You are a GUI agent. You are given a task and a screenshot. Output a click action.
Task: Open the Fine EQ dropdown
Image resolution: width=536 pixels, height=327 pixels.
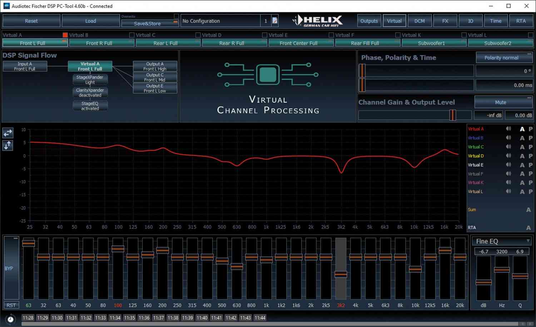[x=502, y=241]
